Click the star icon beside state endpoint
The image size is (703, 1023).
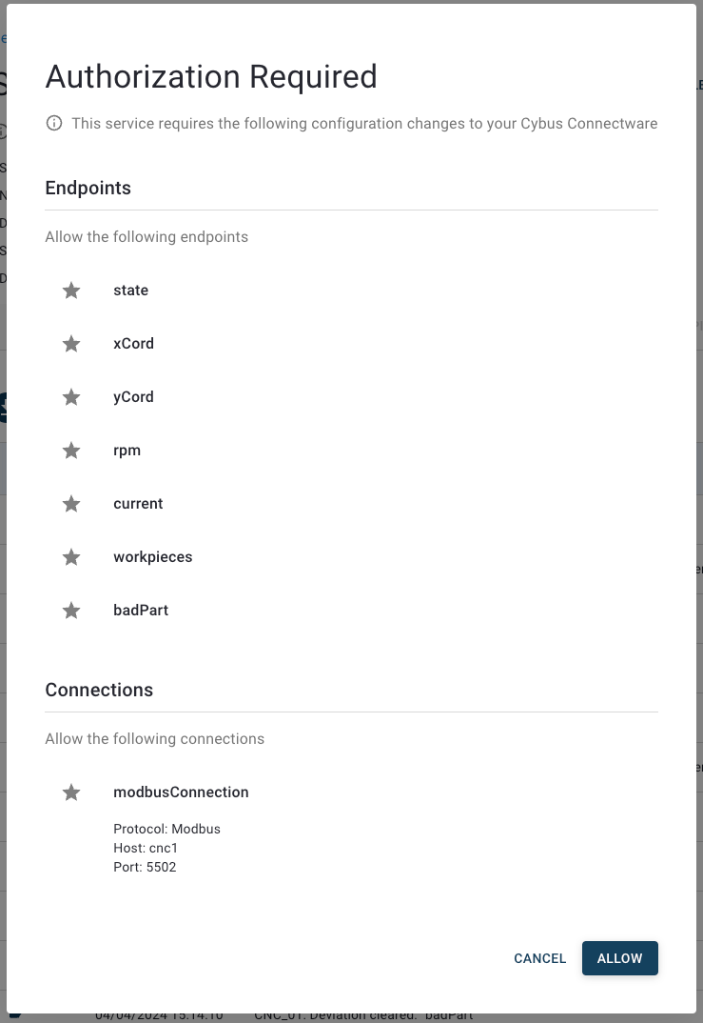(71, 291)
